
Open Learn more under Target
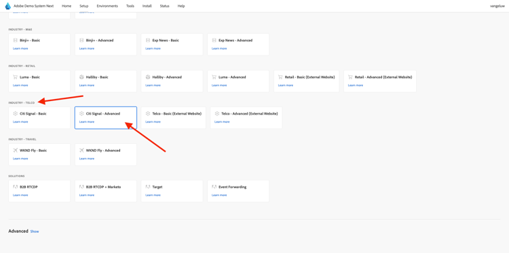(153, 195)
